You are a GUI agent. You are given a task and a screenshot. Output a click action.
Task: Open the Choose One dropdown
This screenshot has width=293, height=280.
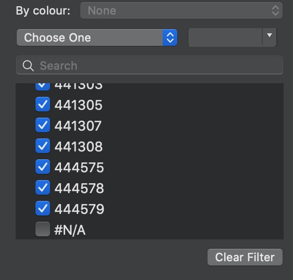(97, 37)
